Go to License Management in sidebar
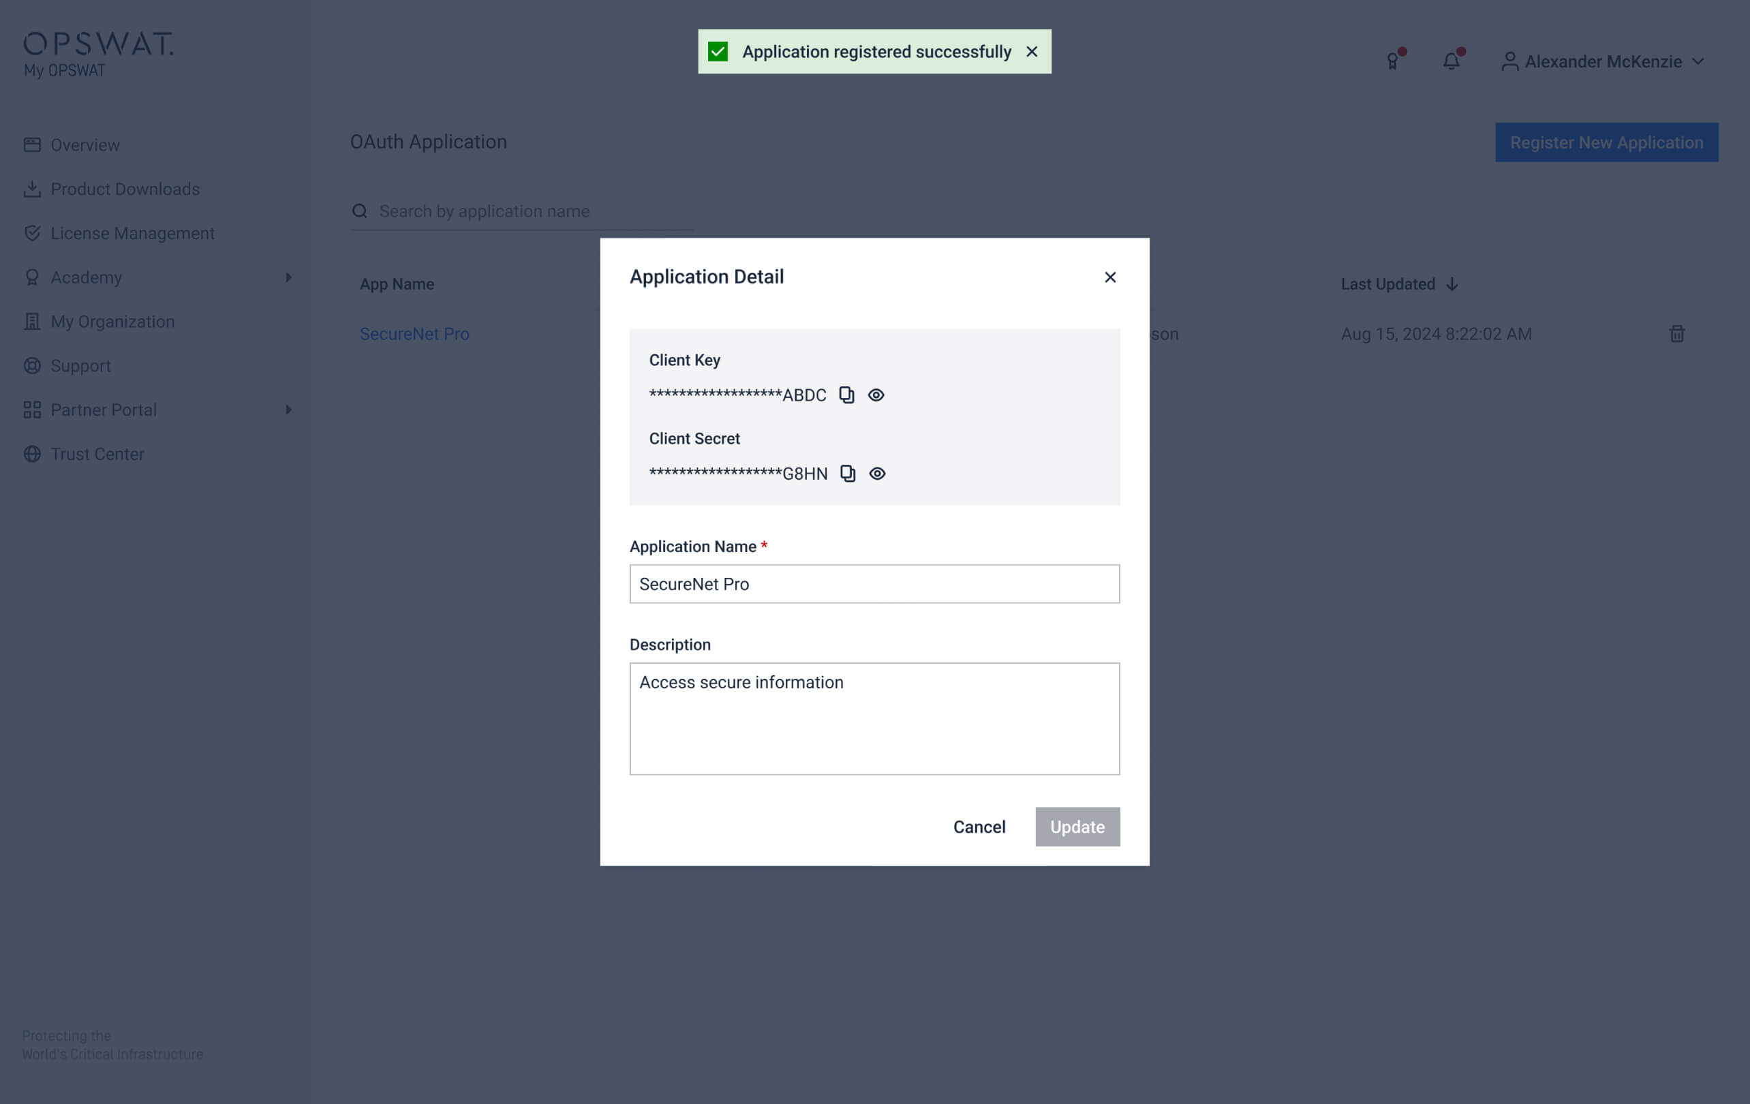Image resolution: width=1750 pixels, height=1104 pixels. pos(132,233)
